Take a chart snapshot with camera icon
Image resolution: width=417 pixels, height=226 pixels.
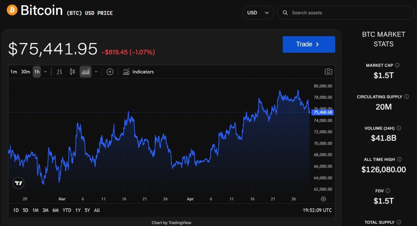coord(328,72)
